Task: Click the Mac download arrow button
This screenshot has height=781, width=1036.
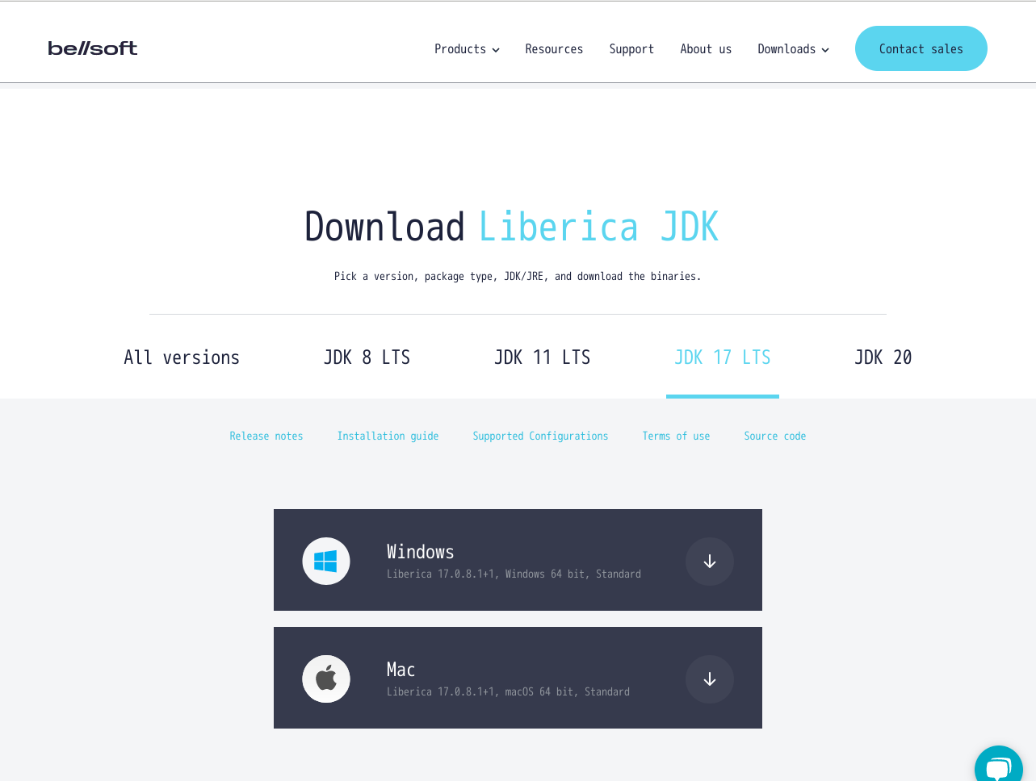Action: tap(709, 679)
